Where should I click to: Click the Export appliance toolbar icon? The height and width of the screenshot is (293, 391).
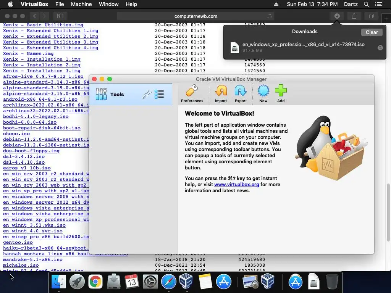(241, 94)
